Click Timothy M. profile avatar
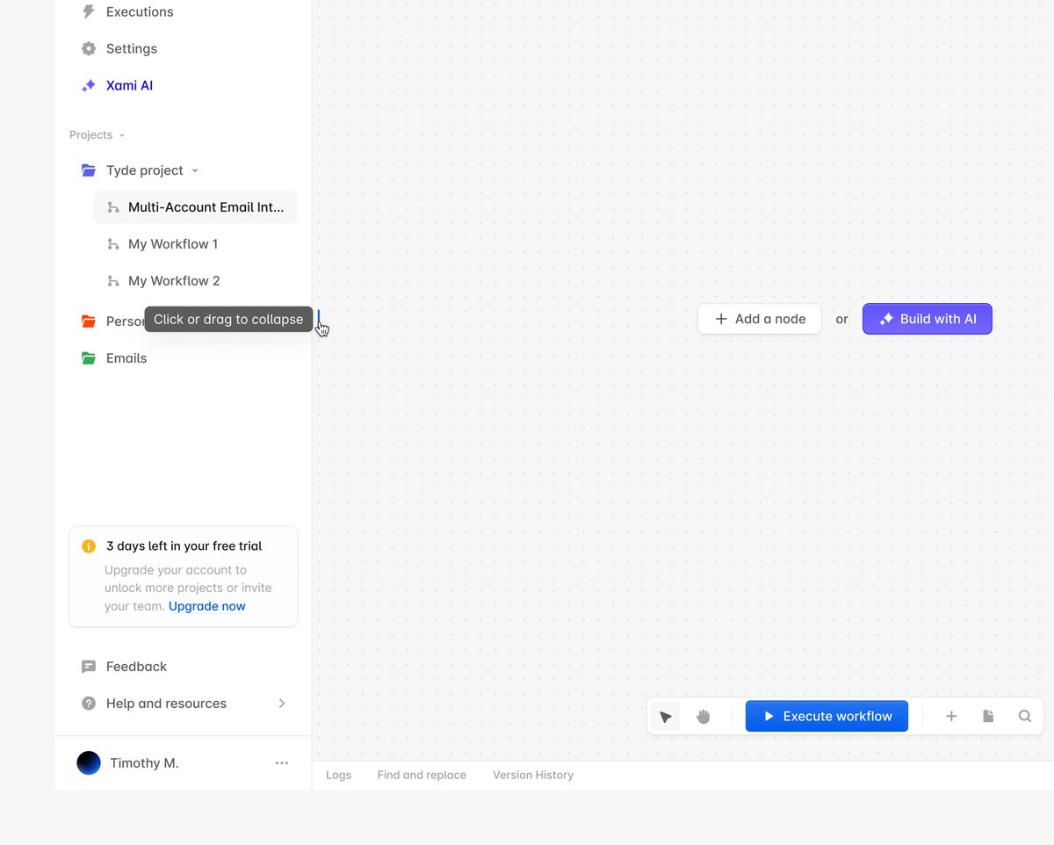 89,763
